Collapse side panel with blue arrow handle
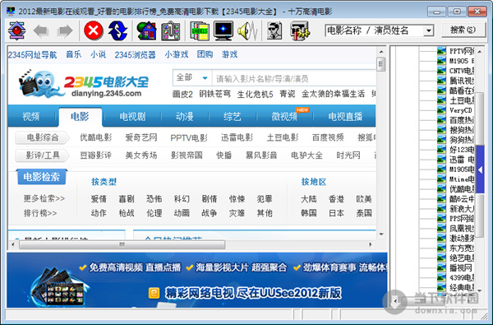Screen dimensions: 493x325 tap(480, 169)
